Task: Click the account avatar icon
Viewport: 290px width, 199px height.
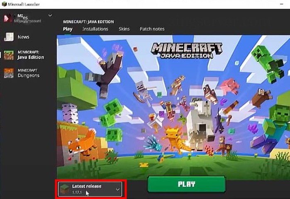Action: pyautogui.click(x=8, y=18)
